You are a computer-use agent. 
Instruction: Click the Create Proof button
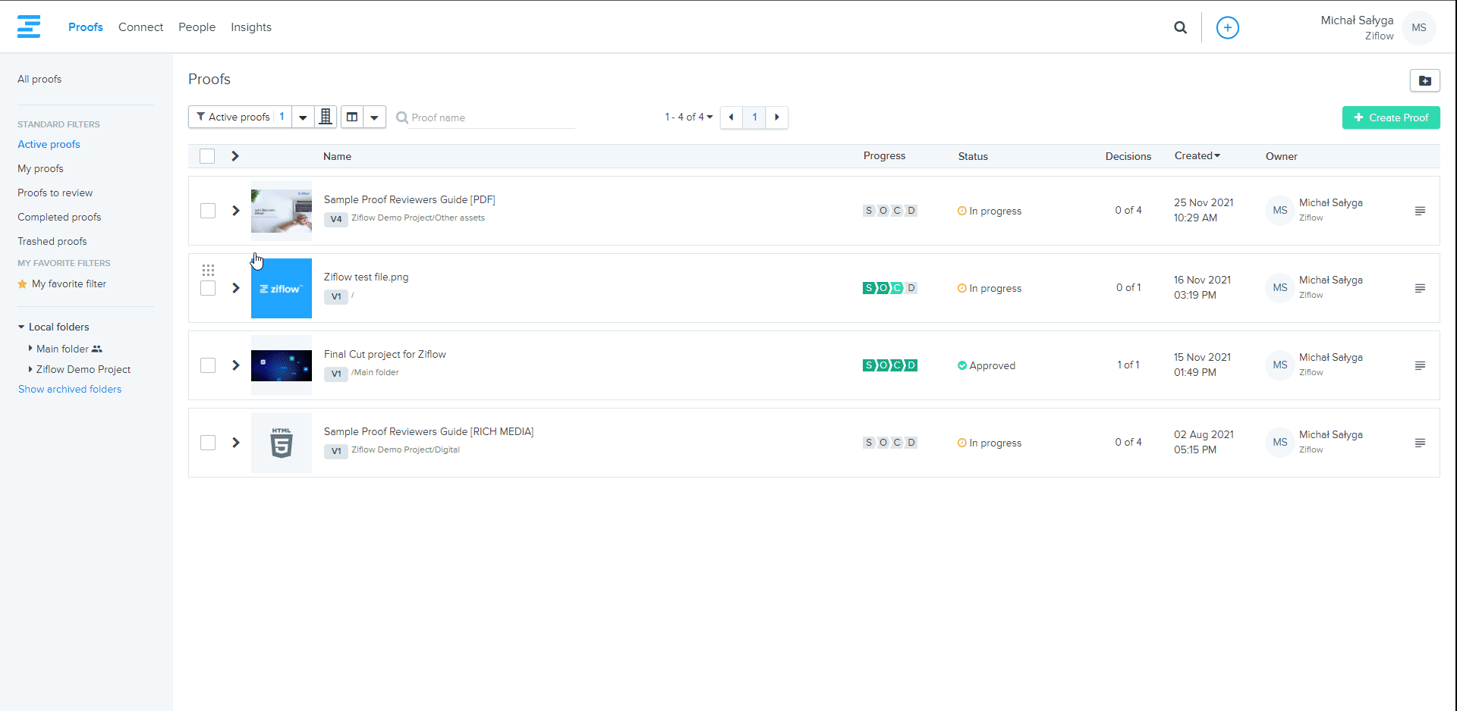point(1390,117)
